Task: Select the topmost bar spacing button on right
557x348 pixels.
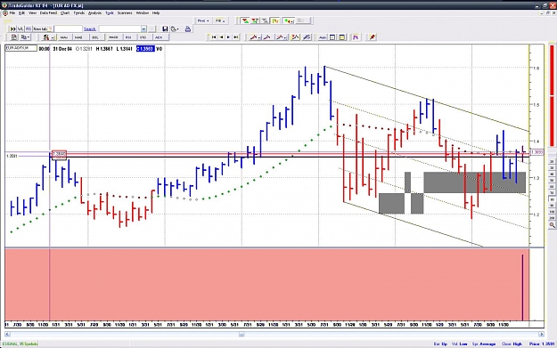Action: pyautogui.click(x=552, y=161)
